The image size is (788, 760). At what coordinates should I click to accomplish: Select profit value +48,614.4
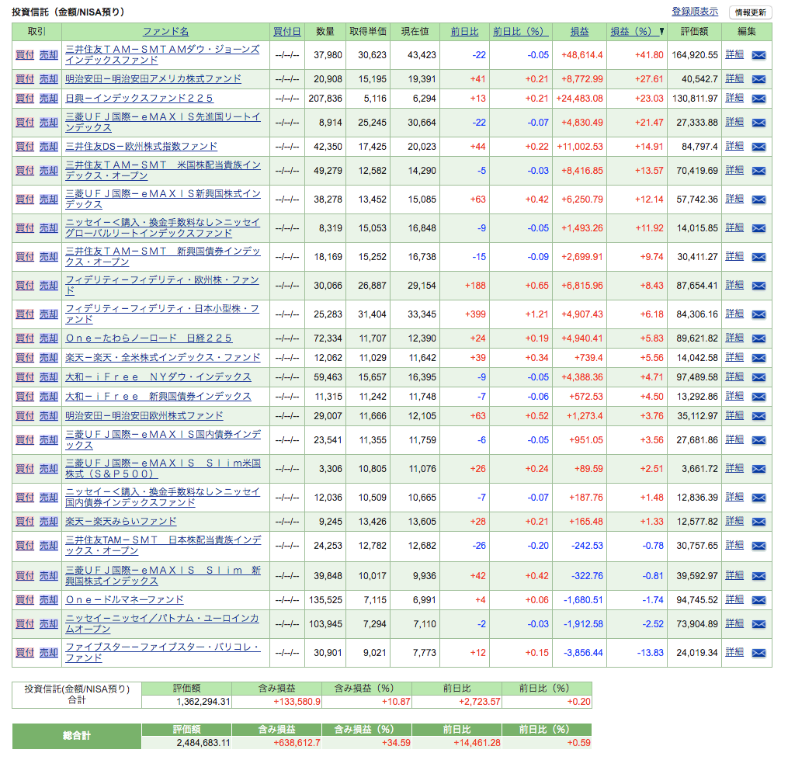[582, 55]
